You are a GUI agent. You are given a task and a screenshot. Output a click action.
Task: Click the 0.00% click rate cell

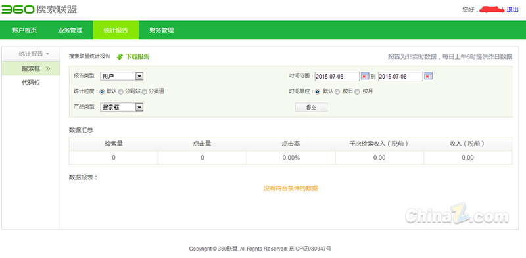click(291, 158)
